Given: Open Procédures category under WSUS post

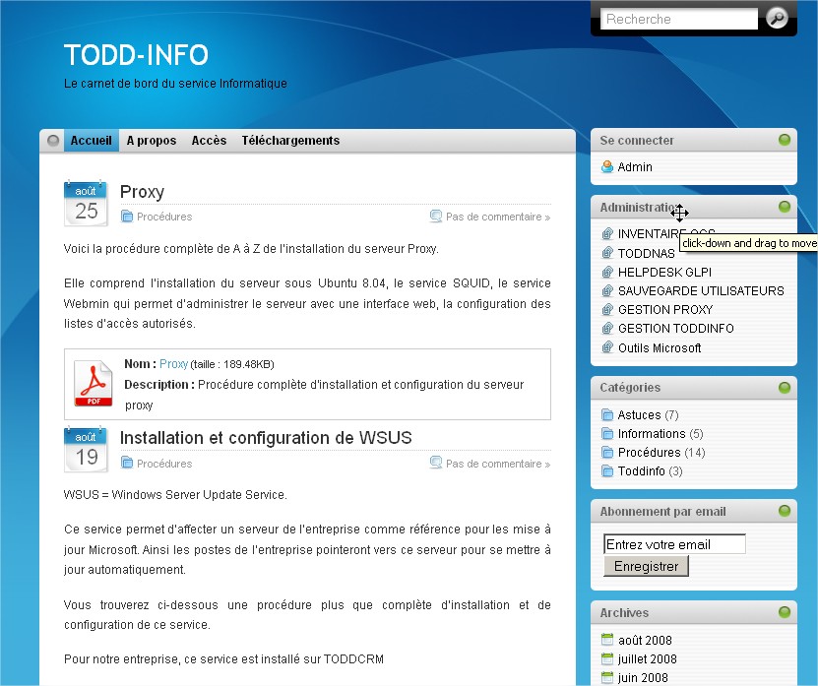Looking at the screenshot, I should pos(164,464).
